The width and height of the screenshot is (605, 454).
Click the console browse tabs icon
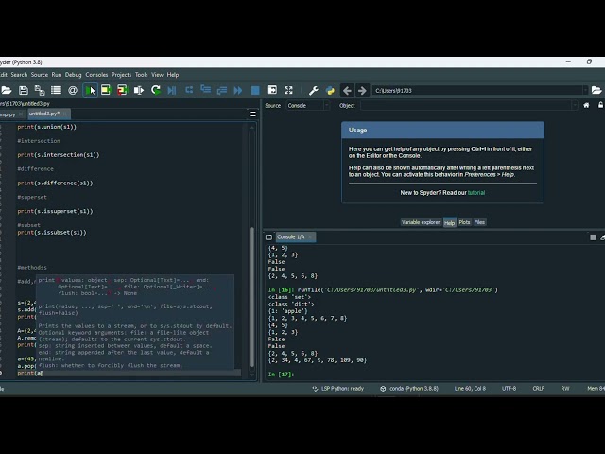pyautogui.click(x=268, y=237)
